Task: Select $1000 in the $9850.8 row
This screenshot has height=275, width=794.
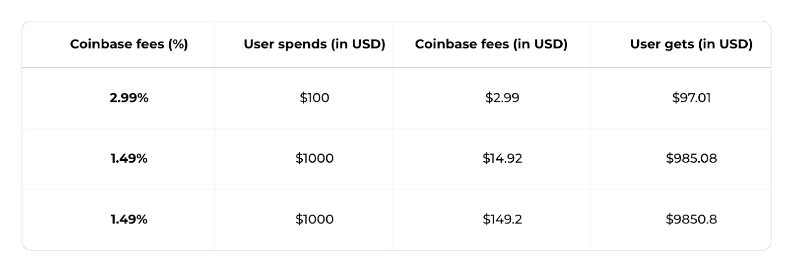Action: click(x=314, y=219)
